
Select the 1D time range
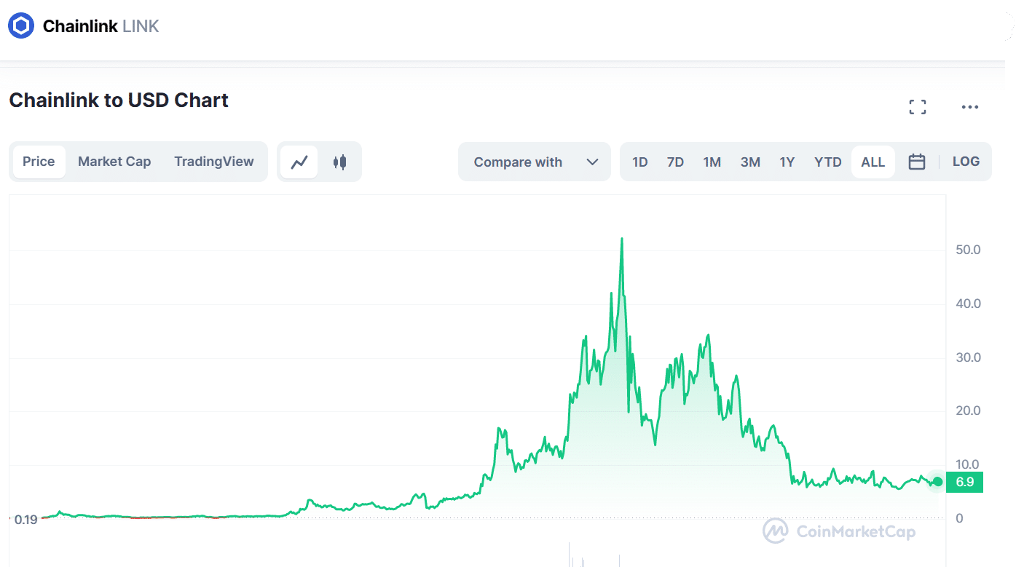(639, 162)
